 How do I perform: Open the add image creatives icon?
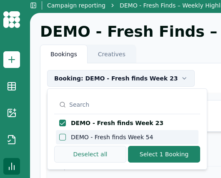coord(12,113)
